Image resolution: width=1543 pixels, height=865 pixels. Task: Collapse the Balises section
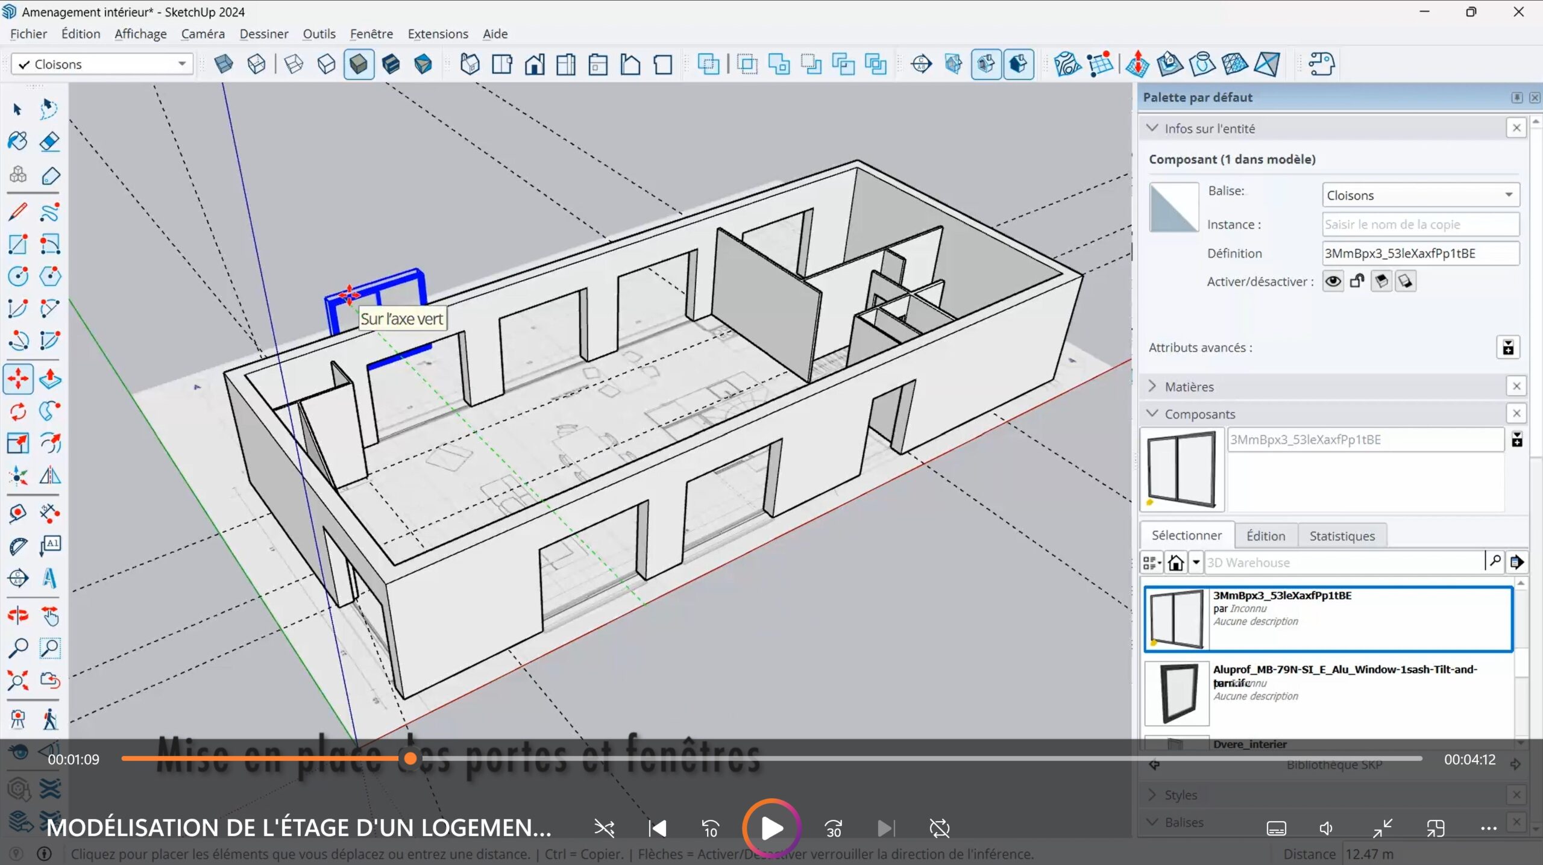(x=1152, y=822)
